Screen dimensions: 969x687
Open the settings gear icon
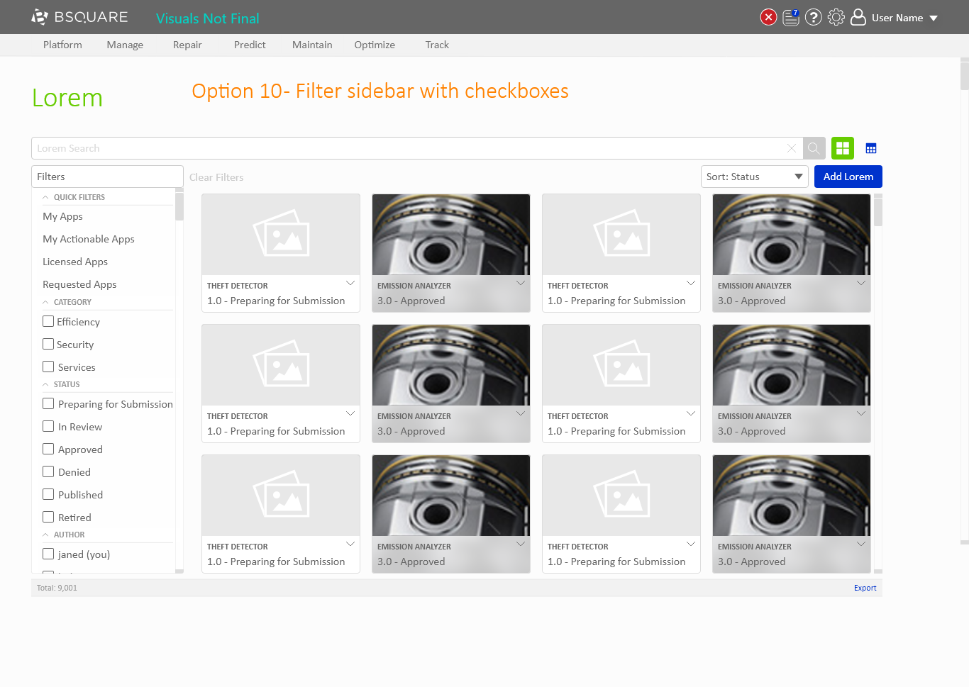click(836, 17)
